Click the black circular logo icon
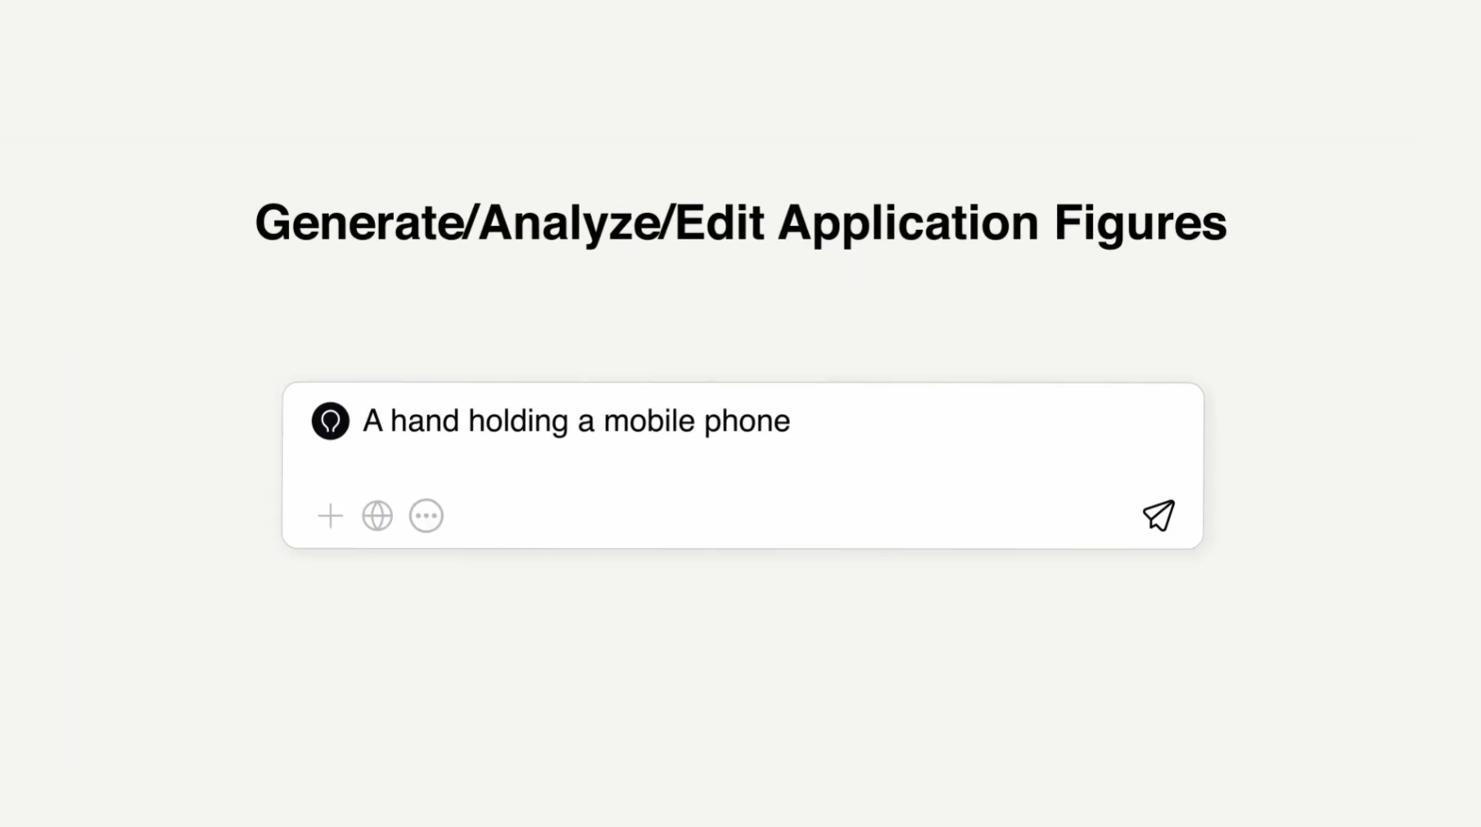The height and width of the screenshot is (827, 1481). [x=331, y=421]
